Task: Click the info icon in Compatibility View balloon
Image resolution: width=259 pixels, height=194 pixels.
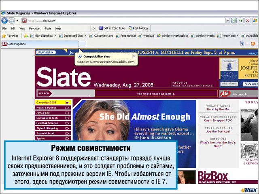Action: (x=80, y=57)
